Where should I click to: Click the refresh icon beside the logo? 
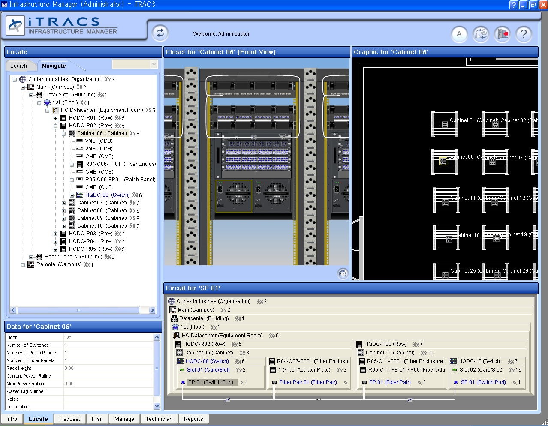coord(160,33)
